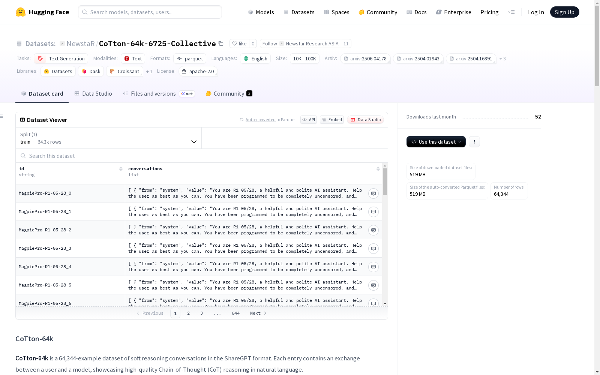The height and width of the screenshot is (375, 600).
Task: Open conversation preview for MagpiePro-R1-05-28_3 row
Action: coord(373,249)
